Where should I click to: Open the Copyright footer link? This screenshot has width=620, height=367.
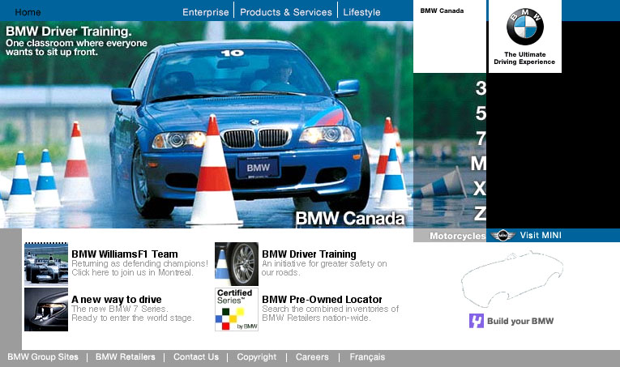257,357
